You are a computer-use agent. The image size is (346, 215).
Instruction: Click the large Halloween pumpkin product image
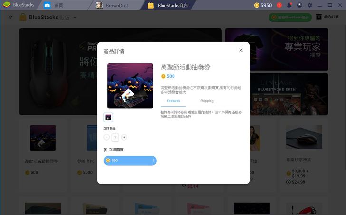(x=130, y=86)
